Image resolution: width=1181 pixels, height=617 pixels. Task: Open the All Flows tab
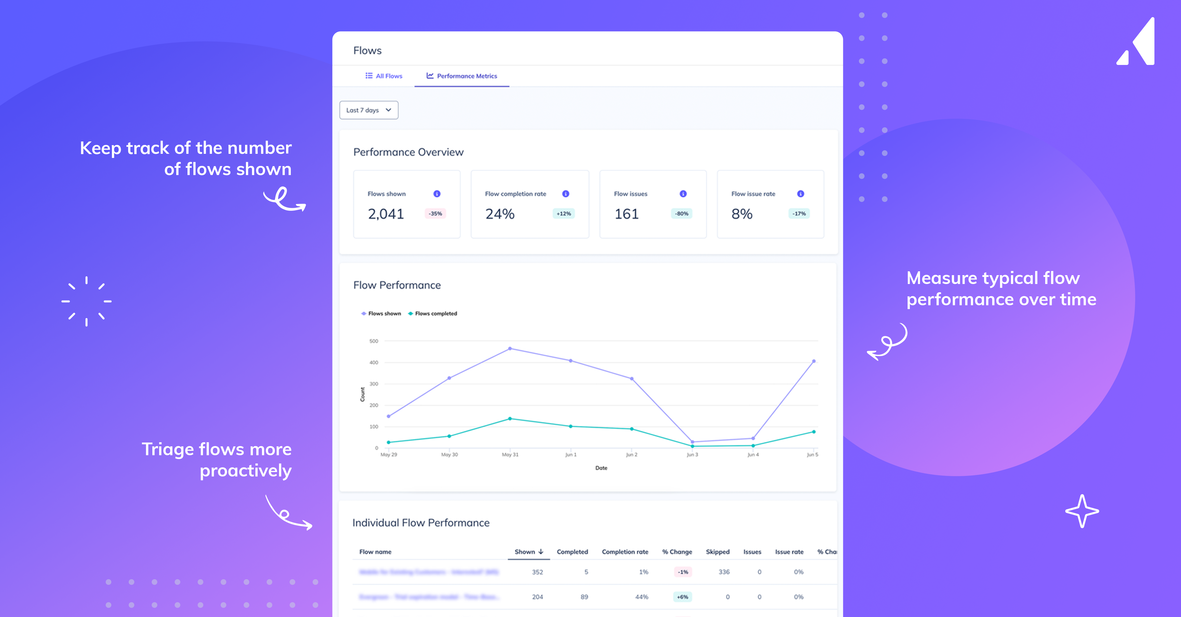pyautogui.click(x=384, y=76)
